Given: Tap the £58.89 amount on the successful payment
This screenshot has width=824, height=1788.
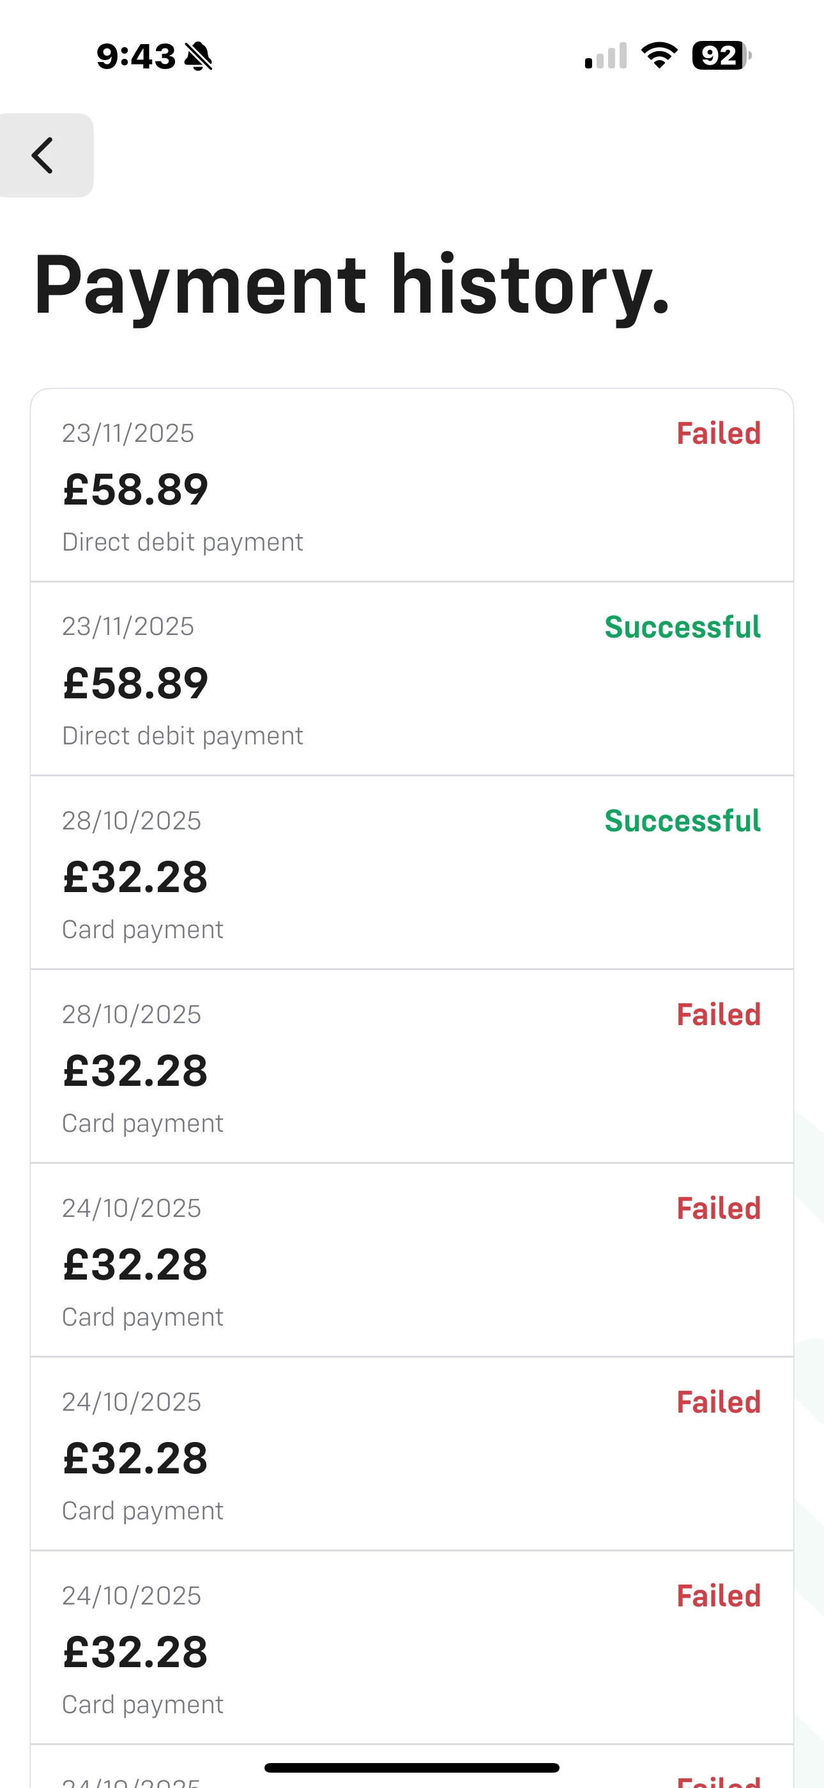Looking at the screenshot, I should pos(136,683).
